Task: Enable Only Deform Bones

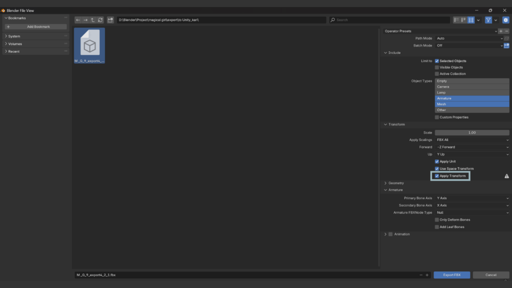Action: pyautogui.click(x=437, y=219)
